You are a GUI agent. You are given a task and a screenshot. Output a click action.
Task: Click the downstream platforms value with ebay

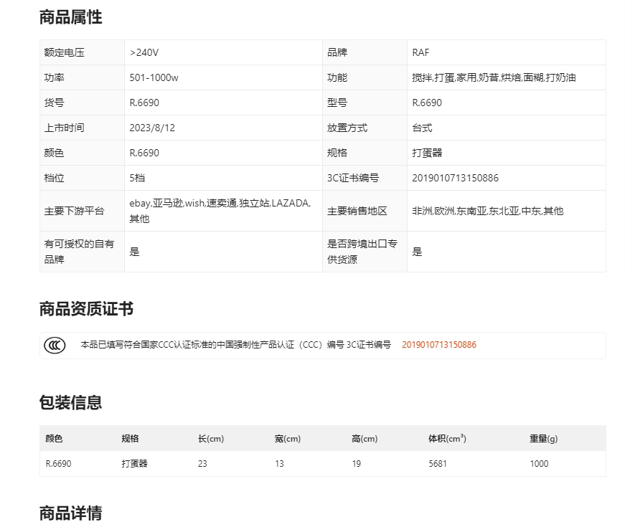[x=220, y=211]
